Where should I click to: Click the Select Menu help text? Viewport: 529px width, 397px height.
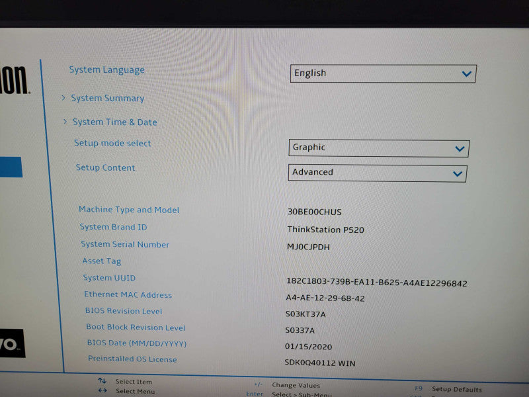(x=136, y=391)
